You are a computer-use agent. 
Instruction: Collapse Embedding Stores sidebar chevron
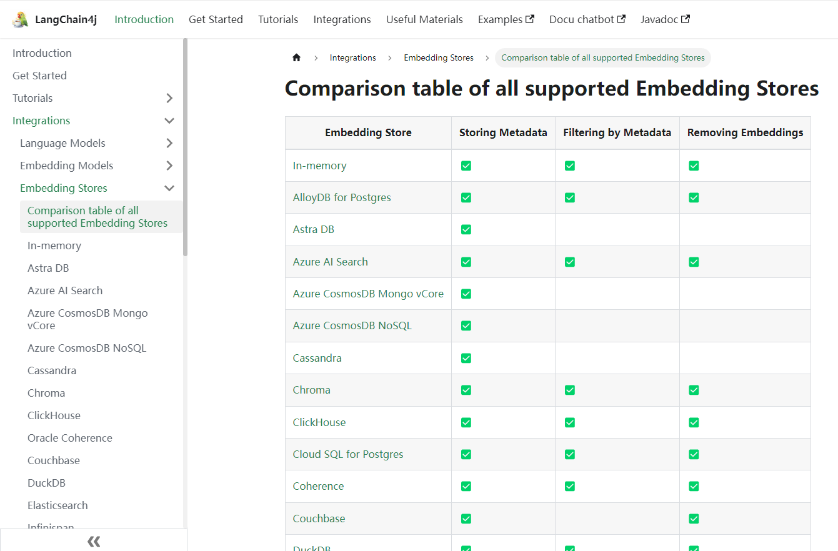click(169, 188)
